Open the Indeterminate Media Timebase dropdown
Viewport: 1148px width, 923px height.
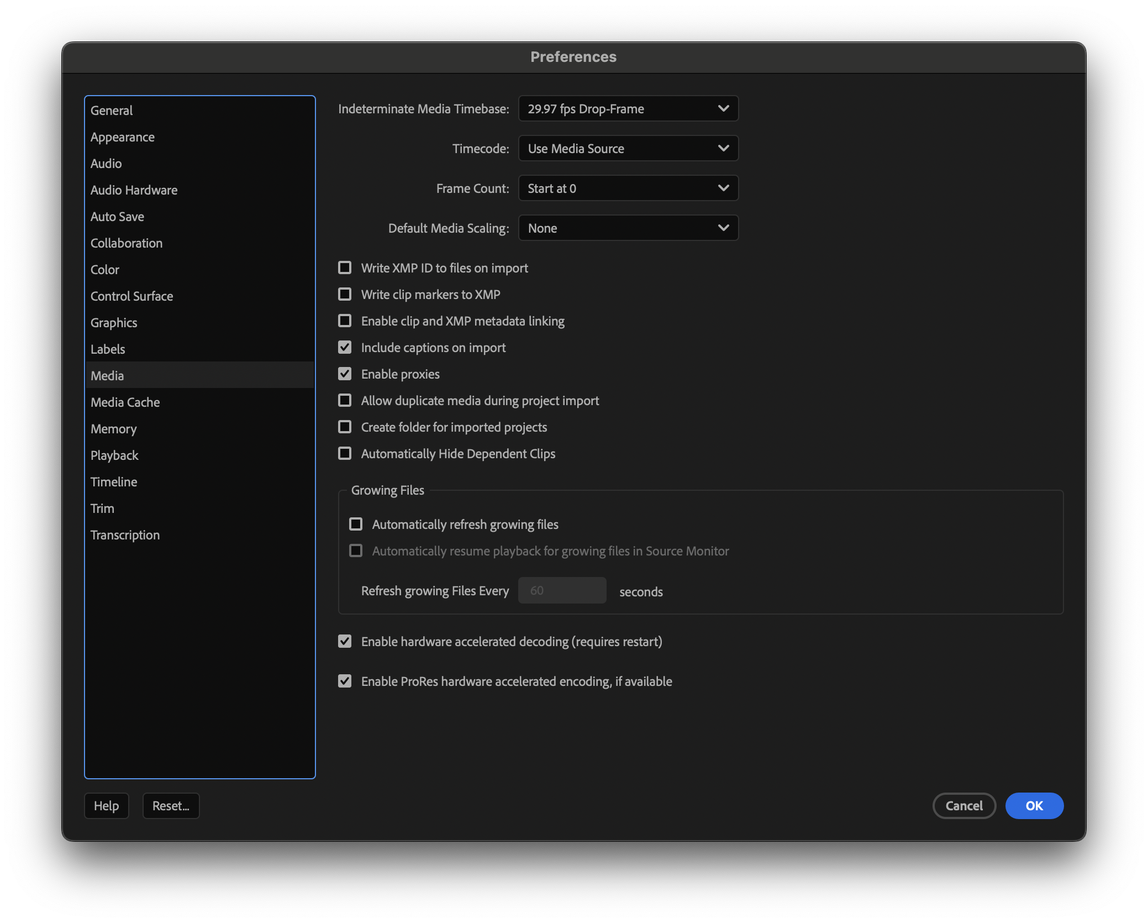628,109
